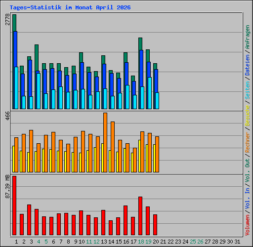
Task: Click the axis value 87.39 MB
Action: [7, 187]
